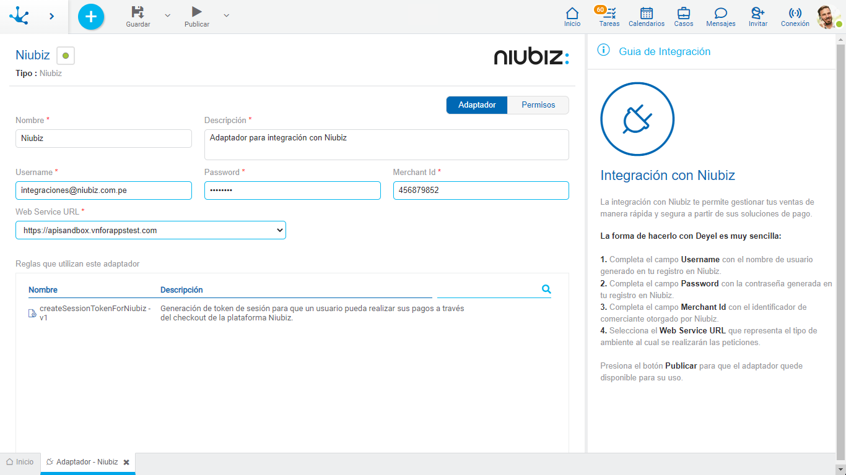Click the Guia de Integración header

(x=665, y=52)
